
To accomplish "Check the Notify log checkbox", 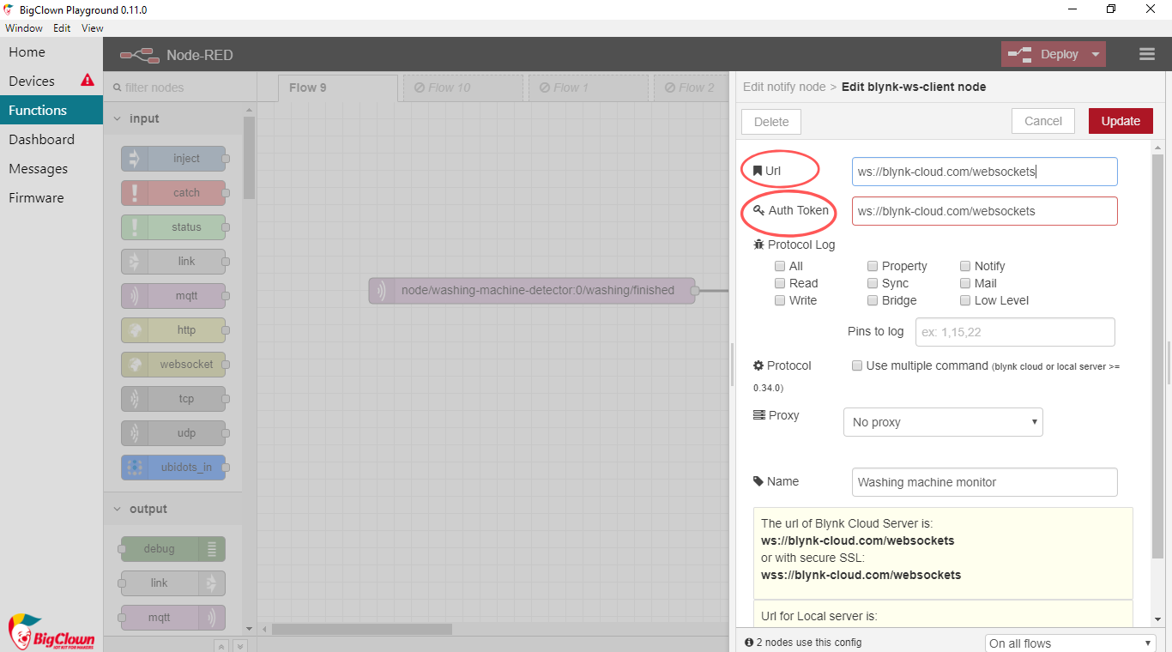I will click(x=966, y=266).
